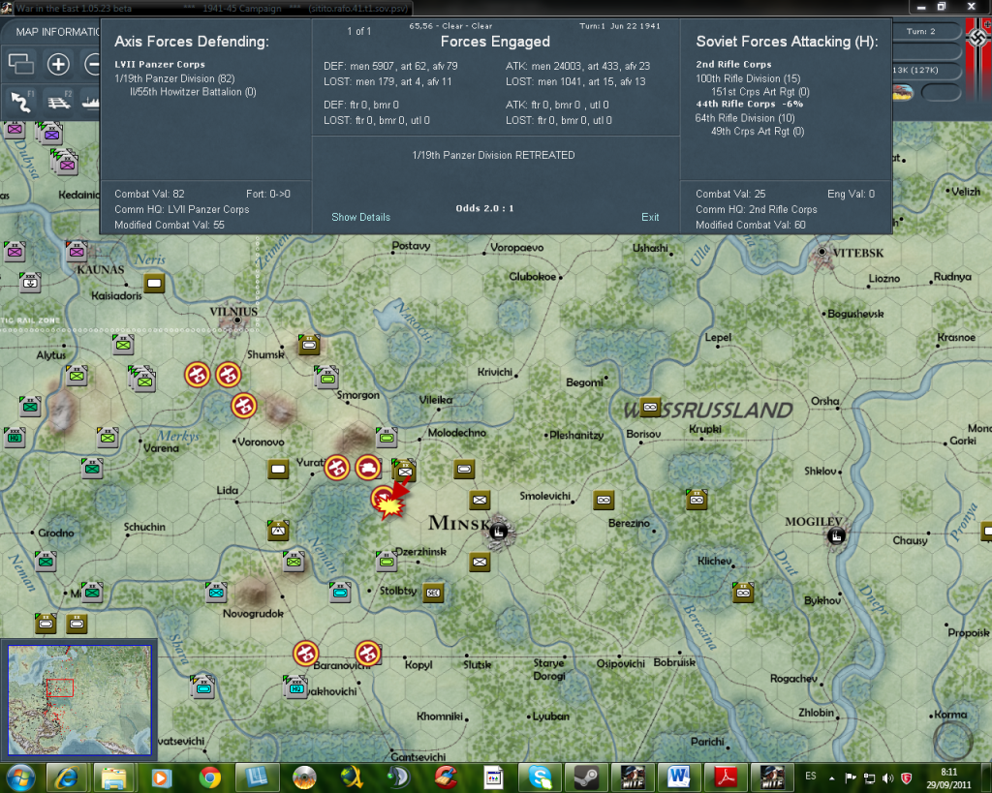Click the minimap overview thumbnail

tap(79, 699)
